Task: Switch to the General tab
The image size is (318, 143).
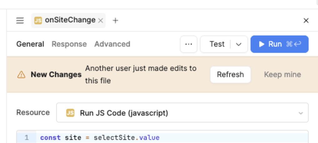Action: coord(30,44)
